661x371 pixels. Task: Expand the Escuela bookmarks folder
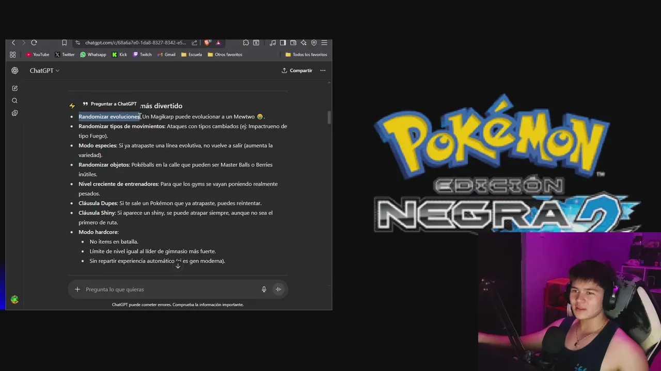point(192,55)
